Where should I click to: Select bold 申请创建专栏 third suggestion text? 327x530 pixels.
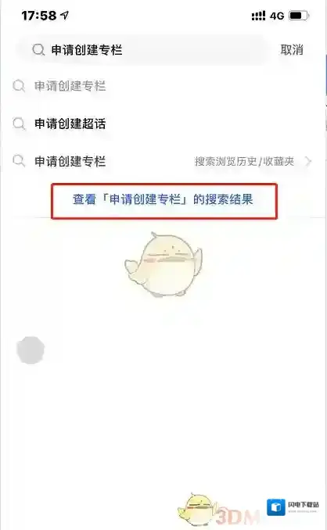[70, 161]
